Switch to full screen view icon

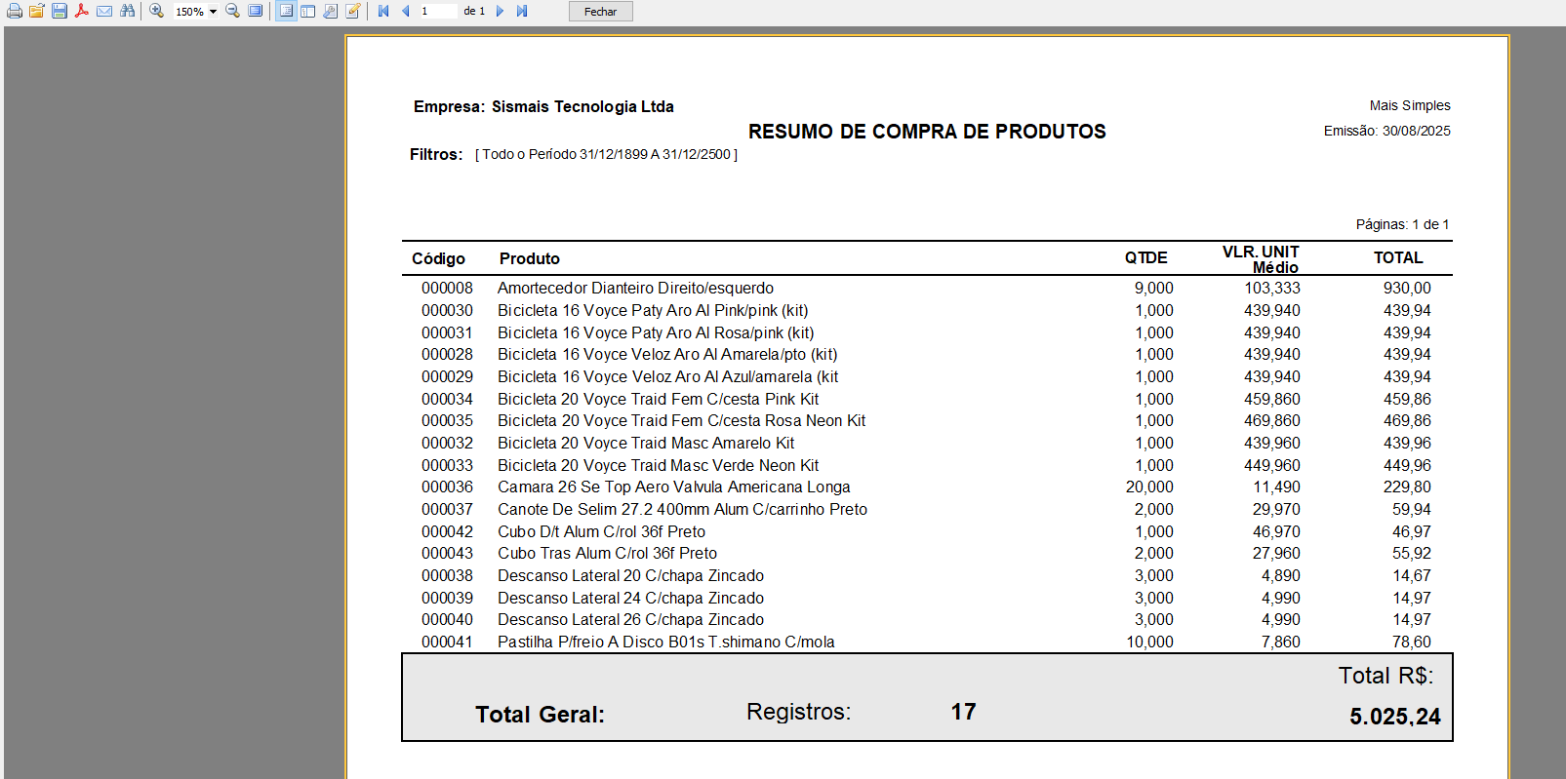click(255, 11)
